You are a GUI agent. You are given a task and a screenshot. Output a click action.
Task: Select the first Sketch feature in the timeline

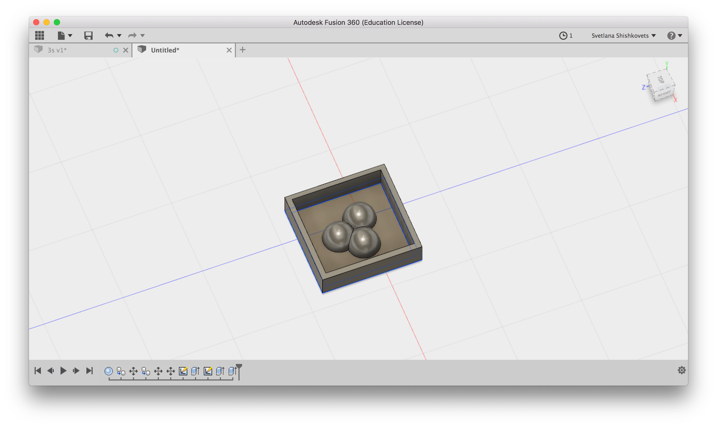[183, 371]
